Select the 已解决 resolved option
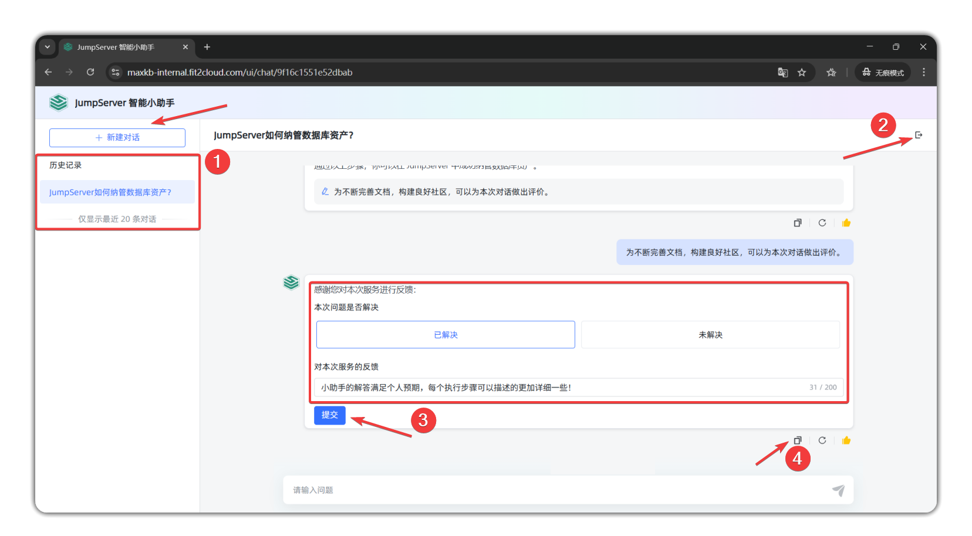 click(446, 335)
